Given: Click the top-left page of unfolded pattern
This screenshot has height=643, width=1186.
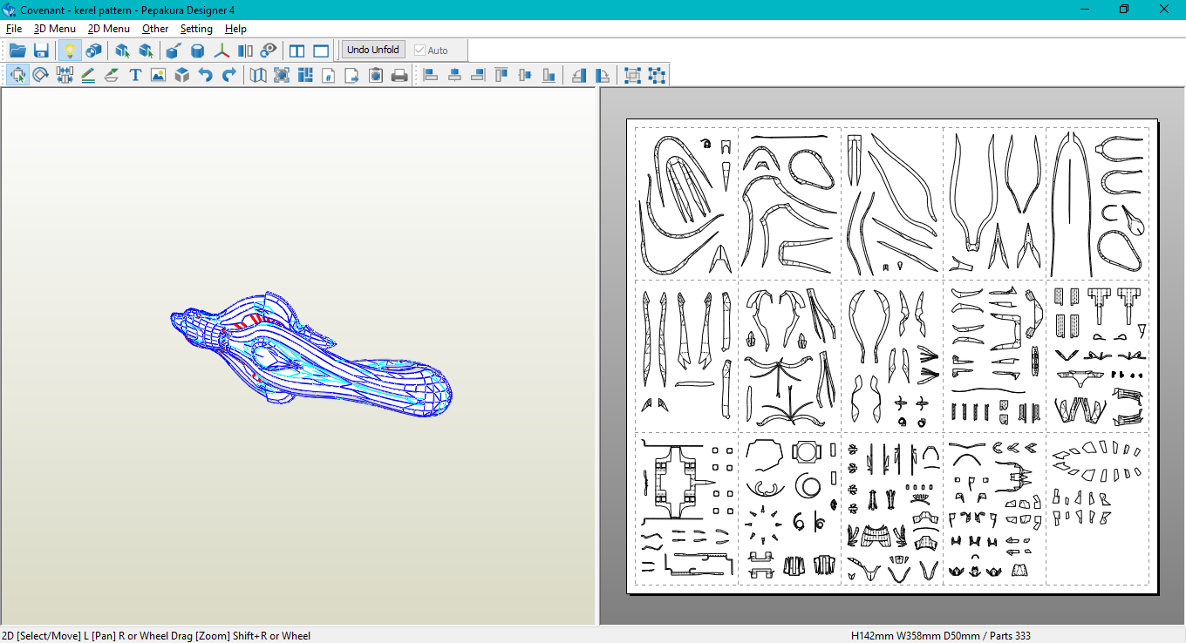Looking at the screenshot, I should [686, 203].
